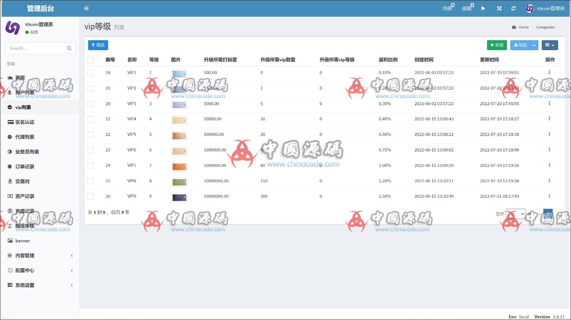Image resolution: width=571 pixels, height=320 pixels.
Task: Click the 筛选 filter button
Action: tap(98, 45)
